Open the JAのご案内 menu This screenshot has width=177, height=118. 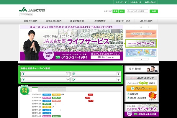[146, 21]
